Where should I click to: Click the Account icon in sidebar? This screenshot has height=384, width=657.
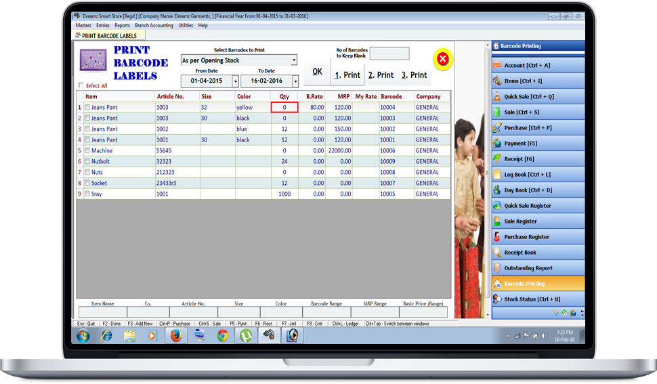(x=497, y=66)
